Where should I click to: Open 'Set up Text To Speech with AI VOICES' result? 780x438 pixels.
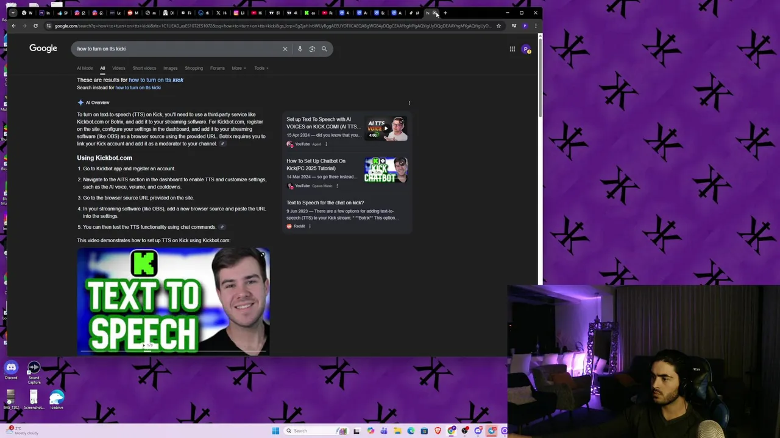click(322, 123)
